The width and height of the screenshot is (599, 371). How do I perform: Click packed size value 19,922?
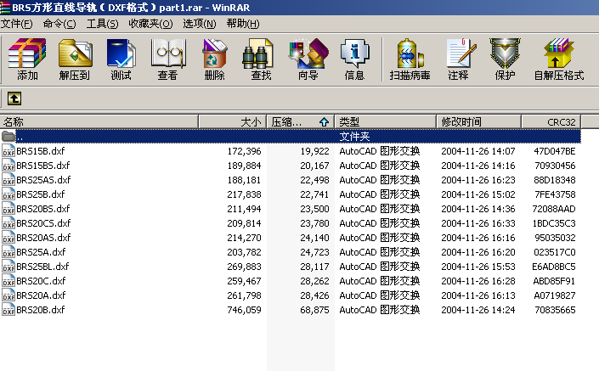click(x=314, y=151)
